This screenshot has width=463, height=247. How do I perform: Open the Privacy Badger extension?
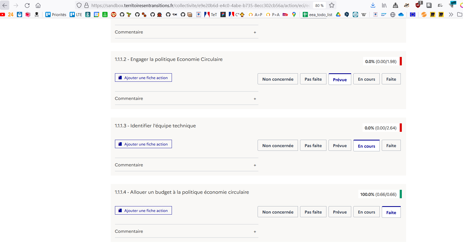coord(406,5)
